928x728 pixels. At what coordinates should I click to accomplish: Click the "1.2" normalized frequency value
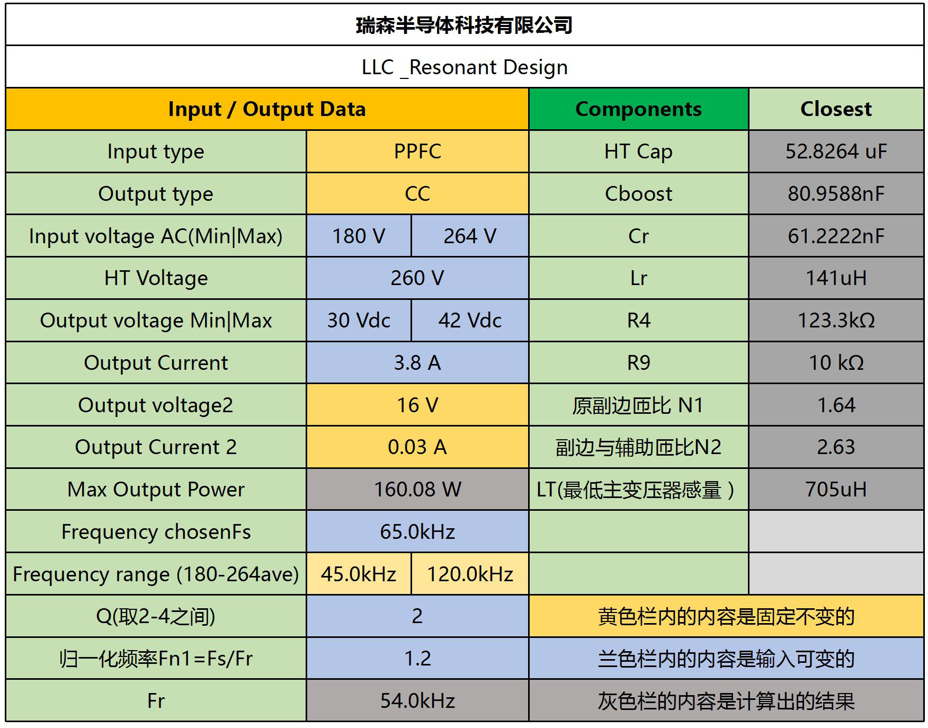(417, 659)
